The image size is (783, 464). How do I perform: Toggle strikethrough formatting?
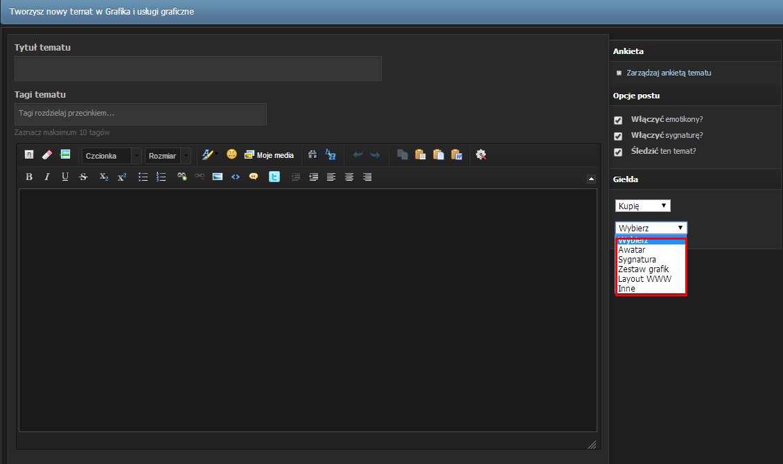coord(83,177)
